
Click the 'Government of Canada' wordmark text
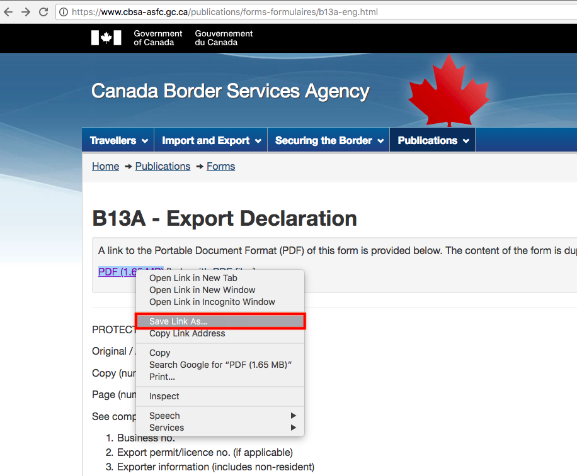pyautogui.click(x=158, y=38)
